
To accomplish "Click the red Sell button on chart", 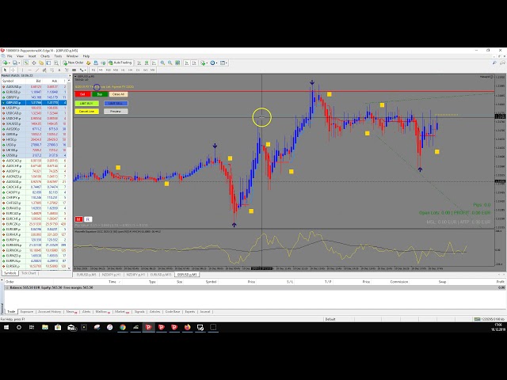I will (x=82, y=94).
